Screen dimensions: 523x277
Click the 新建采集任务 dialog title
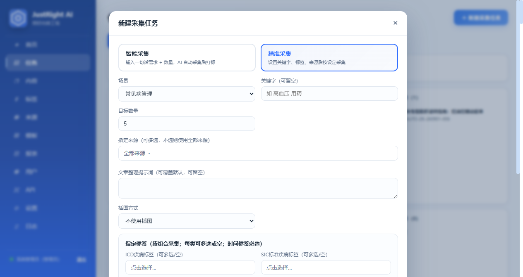[138, 23]
